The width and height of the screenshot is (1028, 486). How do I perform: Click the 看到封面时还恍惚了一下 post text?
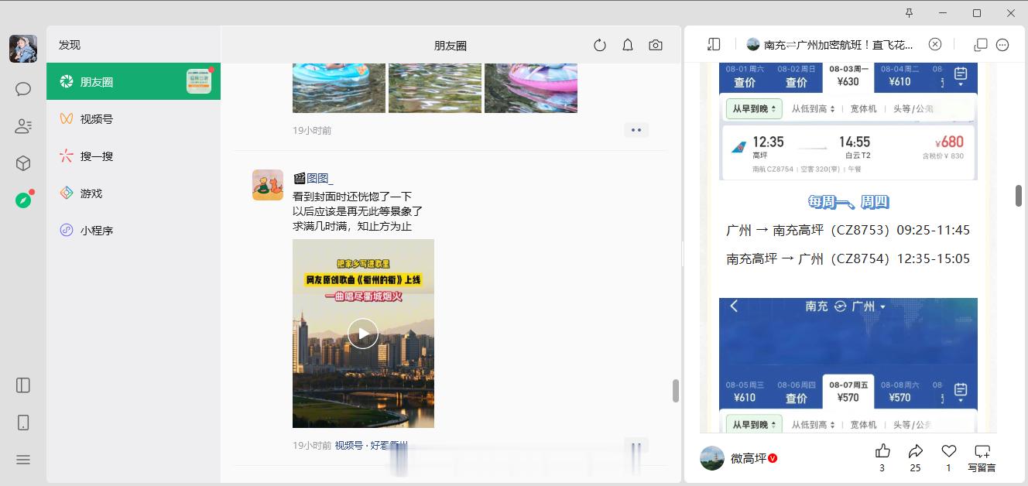click(x=352, y=197)
